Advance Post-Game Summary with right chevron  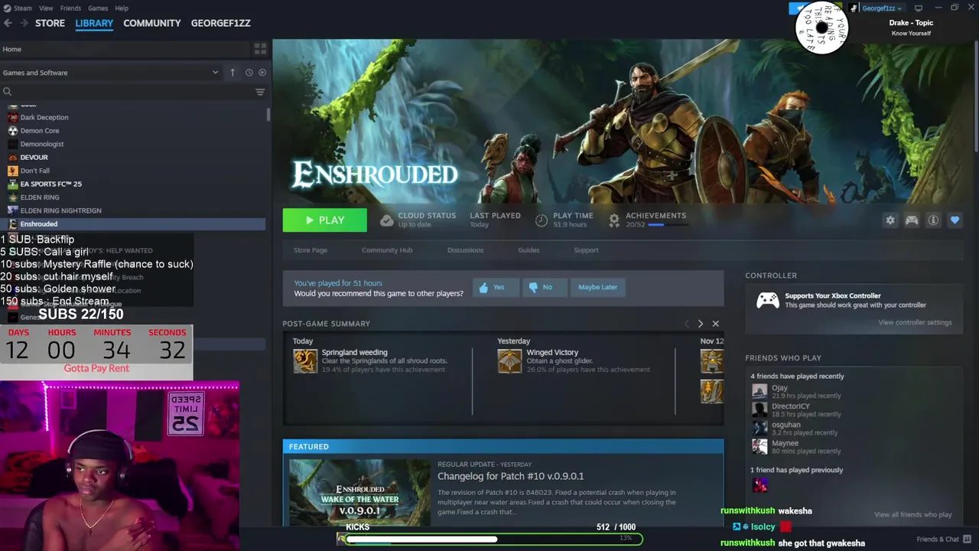click(x=700, y=324)
